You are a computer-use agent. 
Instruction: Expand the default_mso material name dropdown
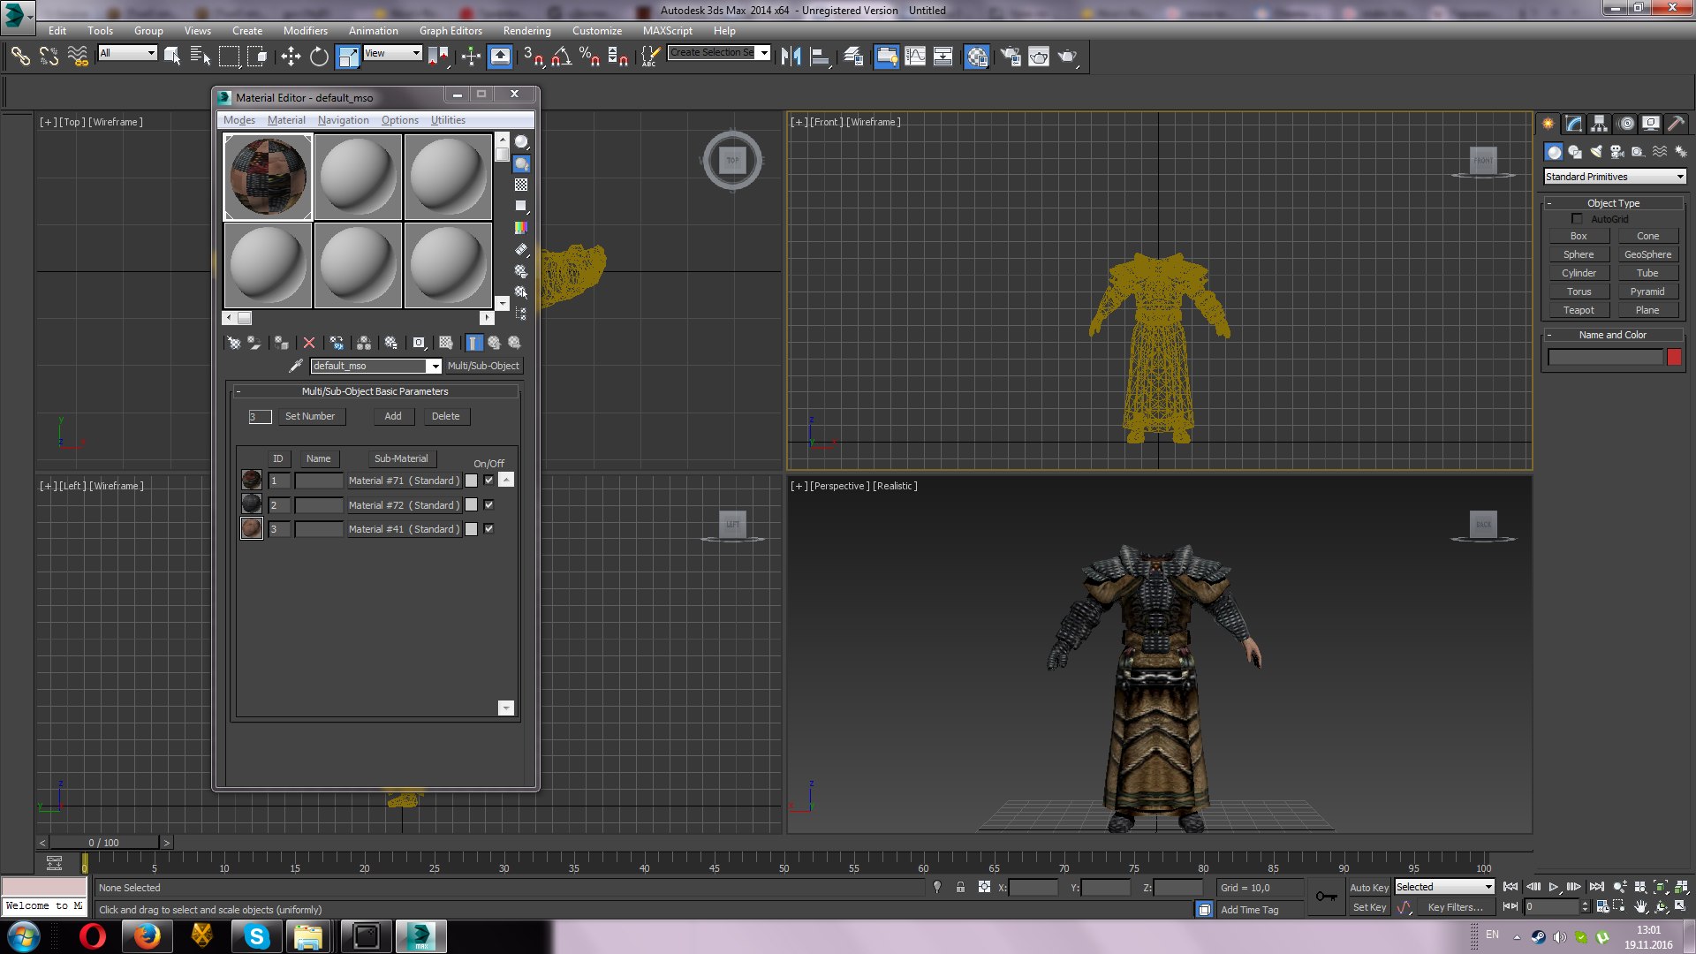tap(435, 366)
